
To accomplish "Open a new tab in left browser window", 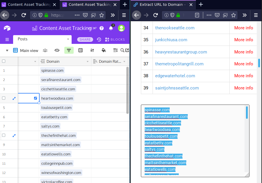I will click(125, 4).
